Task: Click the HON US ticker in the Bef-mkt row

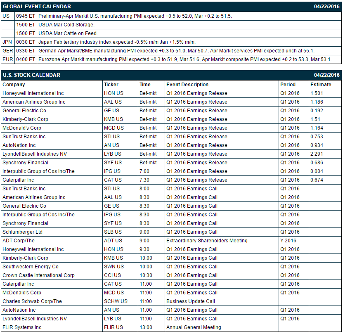Action: (x=114, y=93)
